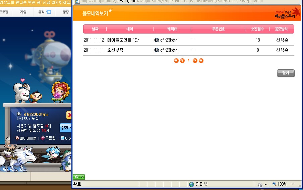Click the 날짜 column header
Screen dimensions: 303x190
[x=95, y=29]
